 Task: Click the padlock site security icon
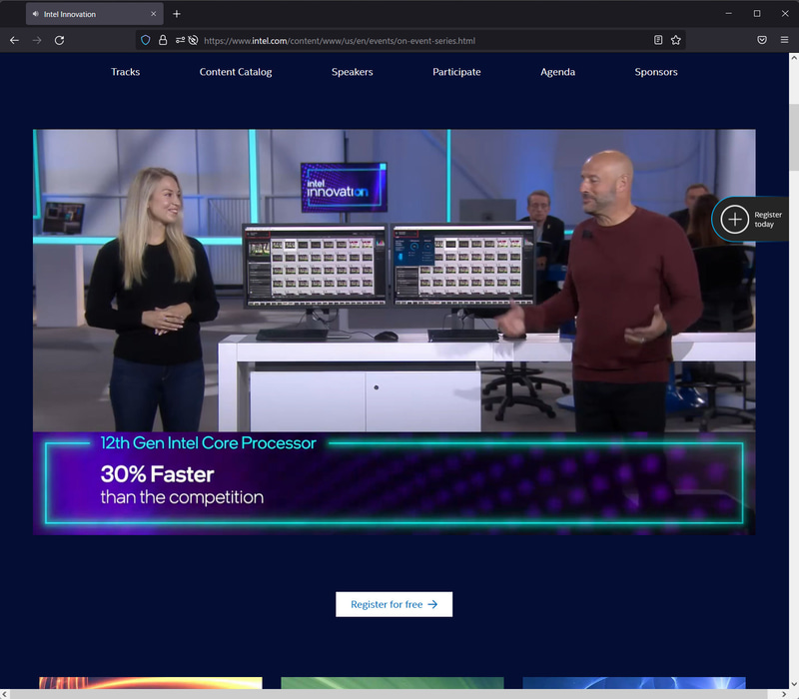163,40
